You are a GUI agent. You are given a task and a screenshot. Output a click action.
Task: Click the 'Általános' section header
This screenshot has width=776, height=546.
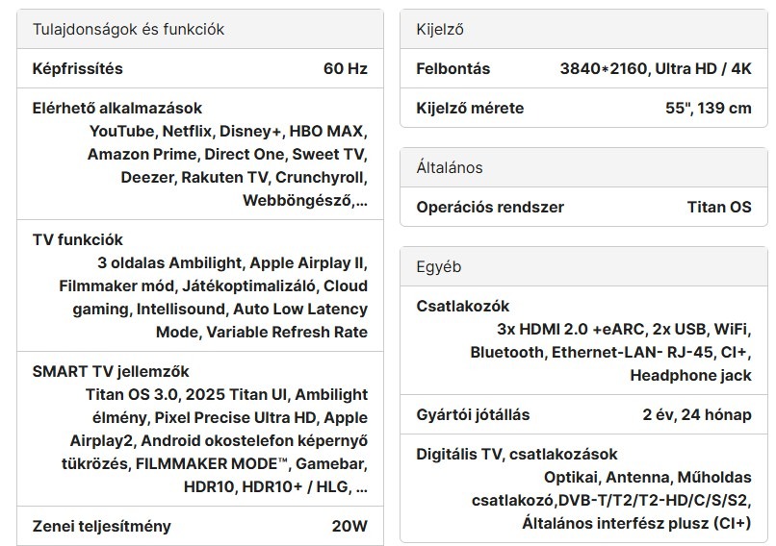click(450, 168)
